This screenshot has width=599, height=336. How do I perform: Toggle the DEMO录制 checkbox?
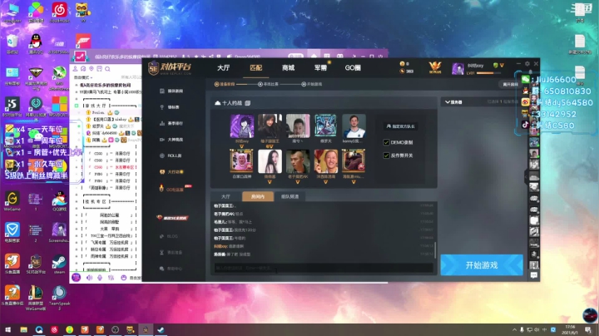coord(386,142)
